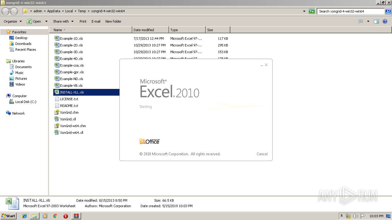Select the INSTALL-XLL.xls row
This screenshot has height=220, width=392.
[86, 92]
